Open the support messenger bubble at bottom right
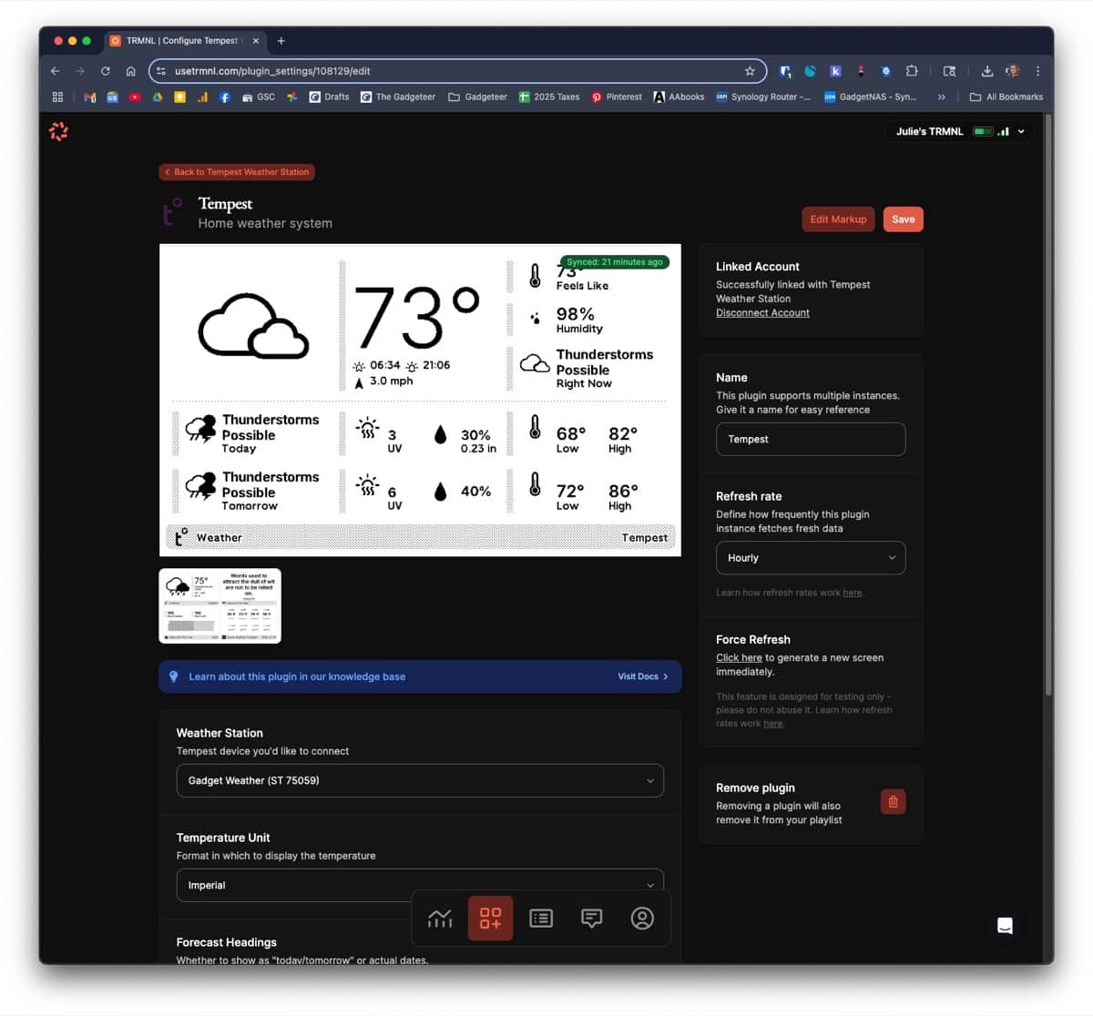Image resolution: width=1093 pixels, height=1016 pixels. point(1006,925)
